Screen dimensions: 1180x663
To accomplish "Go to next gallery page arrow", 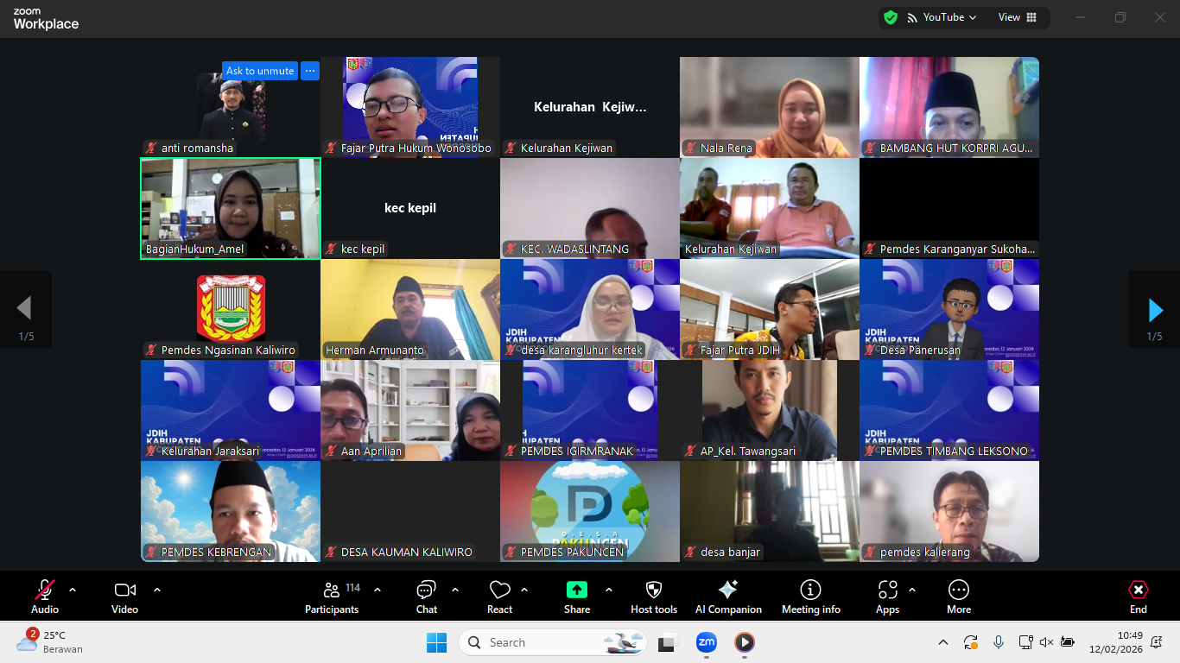I will [1155, 309].
